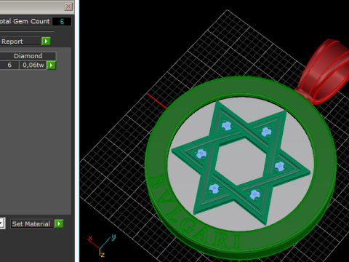Select the bottom-right diamond on the star

coord(254,194)
